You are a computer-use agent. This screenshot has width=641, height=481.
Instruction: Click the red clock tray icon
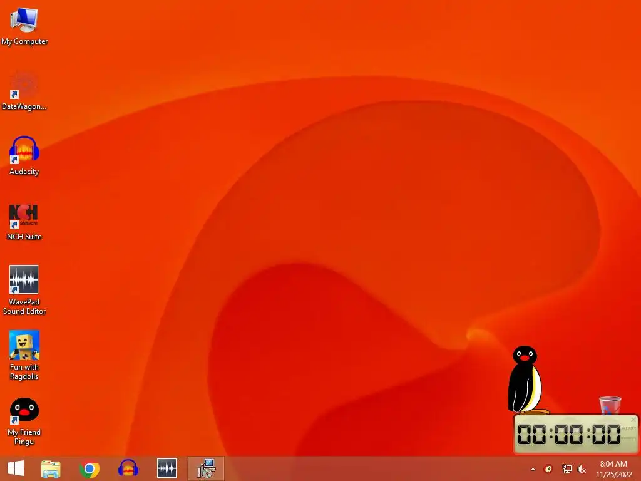(x=548, y=469)
